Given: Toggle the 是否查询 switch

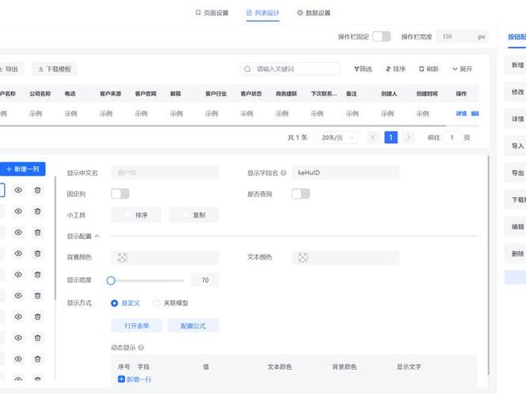Looking at the screenshot, I should (x=300, y=194).
